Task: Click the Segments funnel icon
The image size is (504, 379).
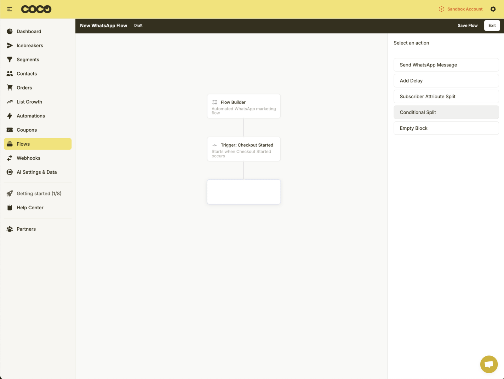Action: [10, 59]
